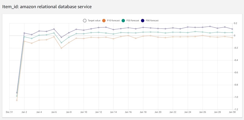
Task: Toggle the P50 forecast legend entry
Action: click(x=130, y=20)
